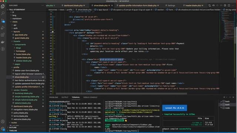
Task: Click the Split Editor icon
Action: (x=229, y=6)
